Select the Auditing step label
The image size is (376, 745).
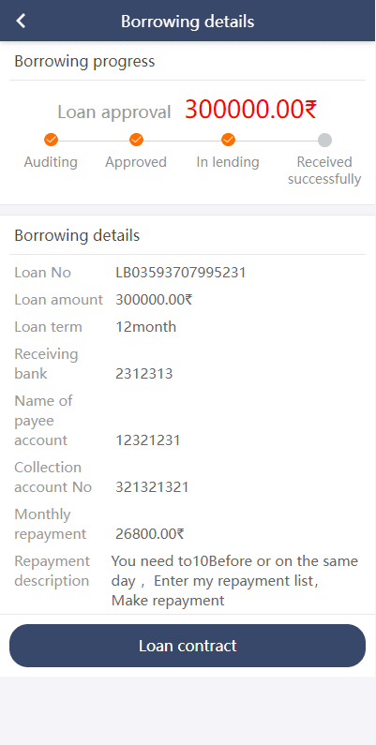click(x=51, y=162)
